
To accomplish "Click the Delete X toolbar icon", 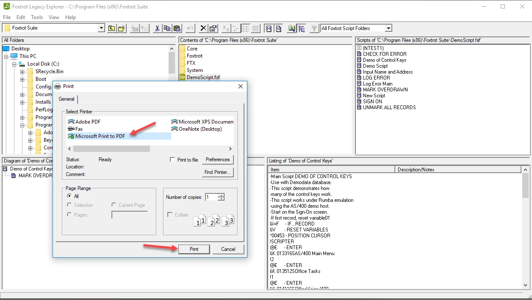I will [x=203, y=28].
